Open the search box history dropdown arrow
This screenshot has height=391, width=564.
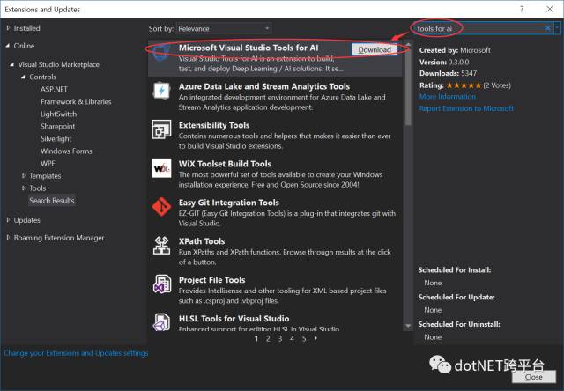(x=557, y=28)
